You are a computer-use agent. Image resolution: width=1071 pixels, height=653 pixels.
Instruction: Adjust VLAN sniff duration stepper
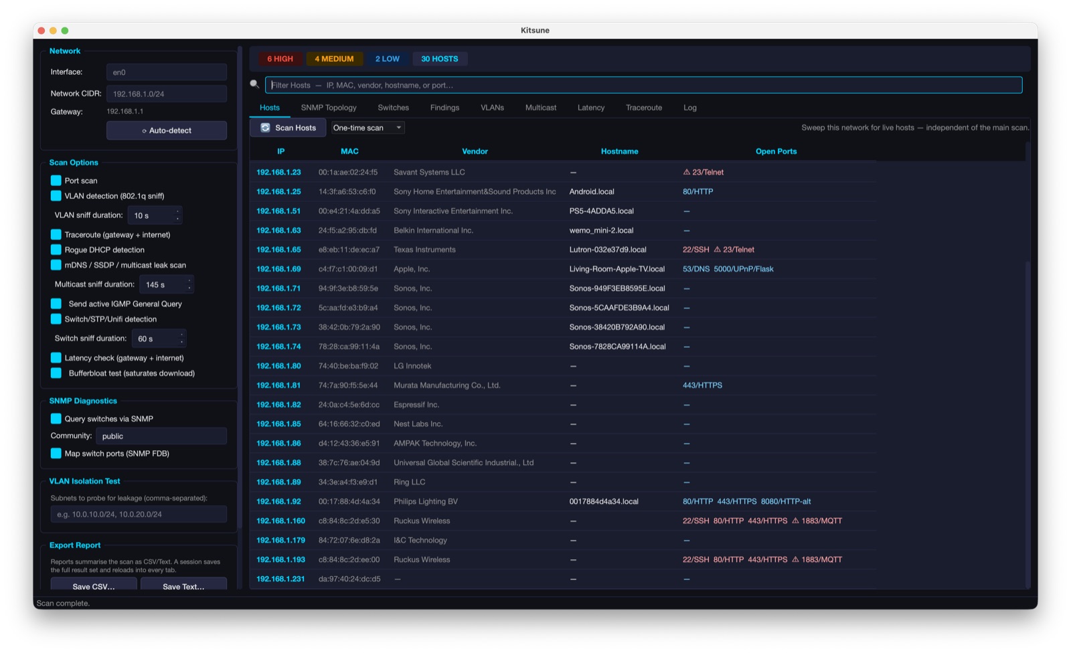[177, 215]
